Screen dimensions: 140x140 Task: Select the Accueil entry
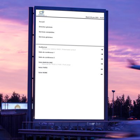[42, 22]
